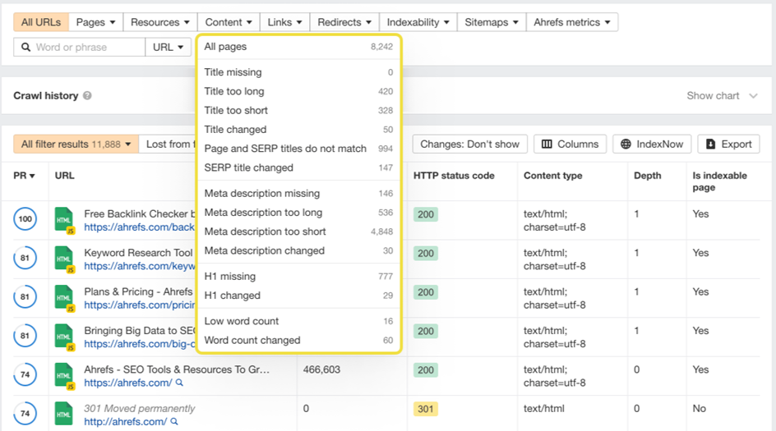Click the HTTP status code column header
The image size is (776, 431).
point(454,176)
